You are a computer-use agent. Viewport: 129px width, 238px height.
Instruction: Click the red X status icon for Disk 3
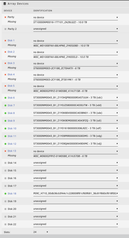[x=5, y=63]
